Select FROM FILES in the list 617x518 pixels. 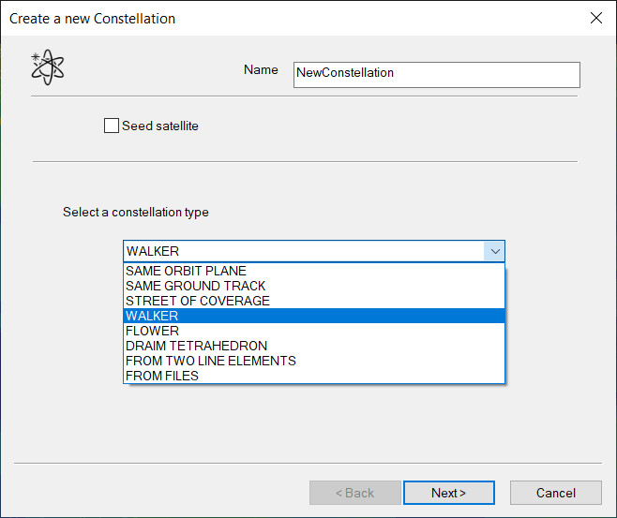coord(162,376)
